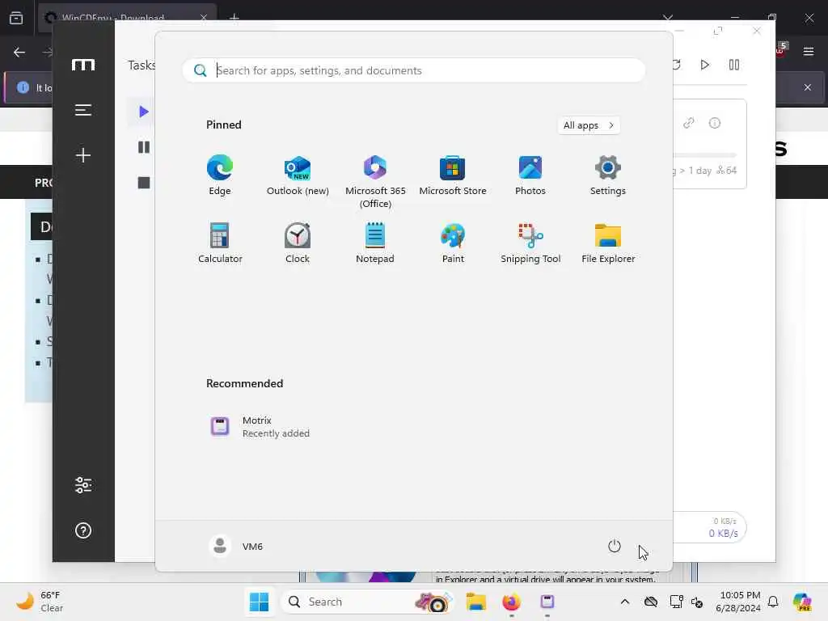Open the Edge pinned app
The height and width of the screenshot is (621, 828).
(x=220, y=175)
